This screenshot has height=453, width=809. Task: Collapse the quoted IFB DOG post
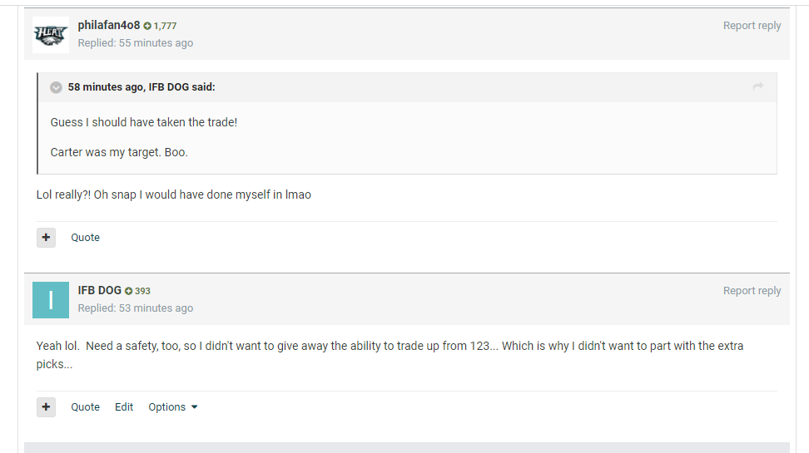pyautogui.click(x=56, y=87)
